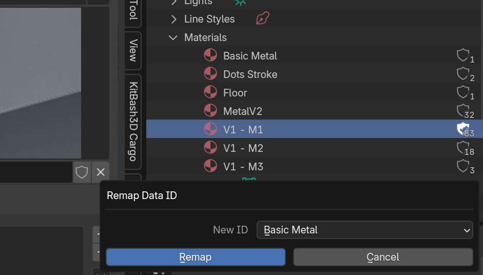
Task: Disable fake user on V1 - M1
Action: coord(463,129)
